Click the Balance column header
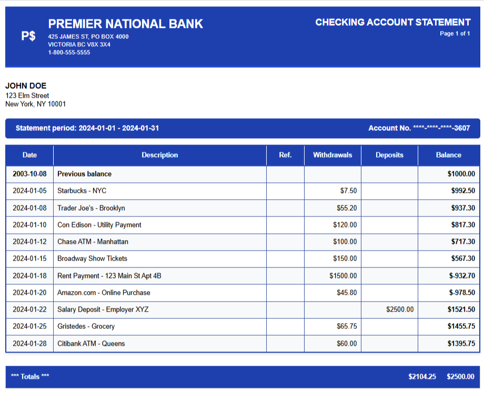 (448, 155)
